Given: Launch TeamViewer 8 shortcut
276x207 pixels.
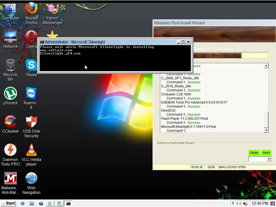Looking at the screenshot, I should point(31,98).
